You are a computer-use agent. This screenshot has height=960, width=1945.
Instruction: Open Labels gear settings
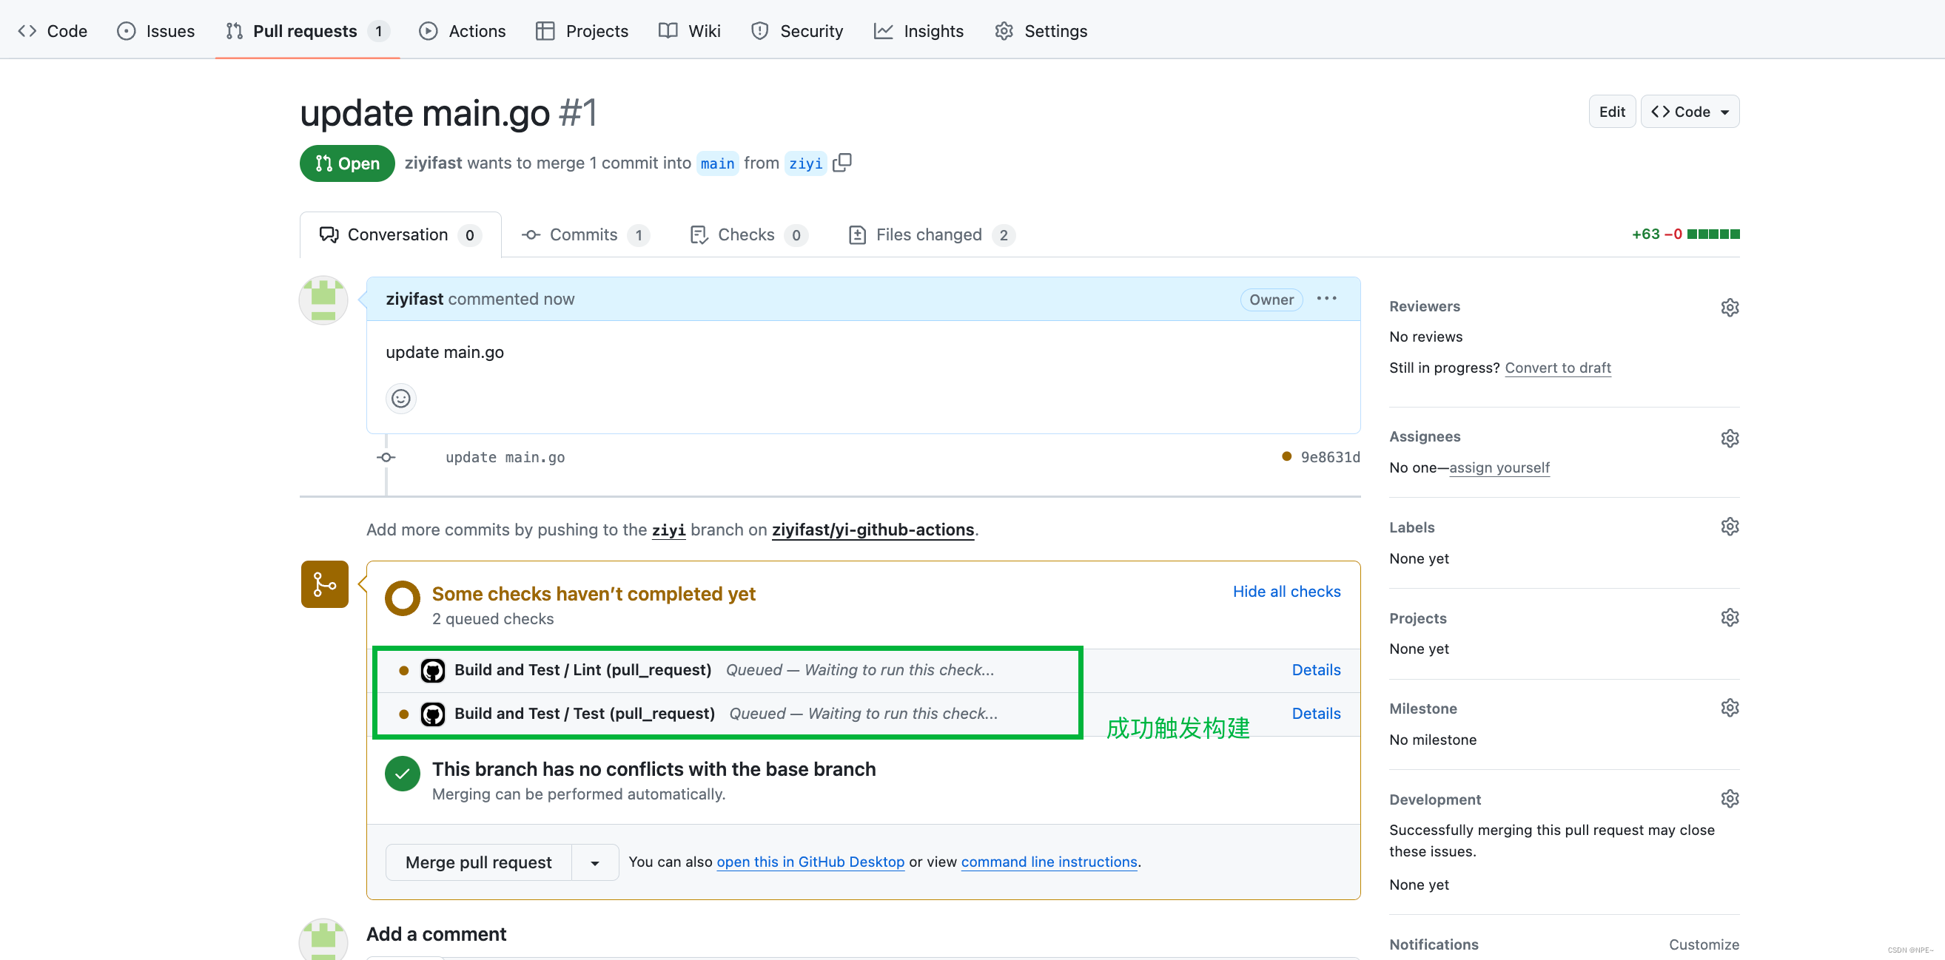pyautogui.click(x=1729, y=527)
